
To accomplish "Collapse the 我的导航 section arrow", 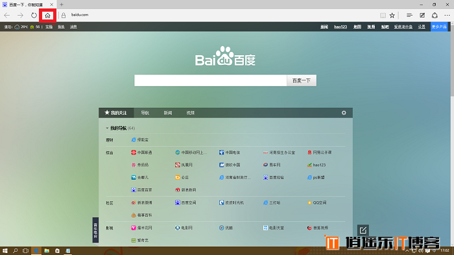I will [107, 128].
